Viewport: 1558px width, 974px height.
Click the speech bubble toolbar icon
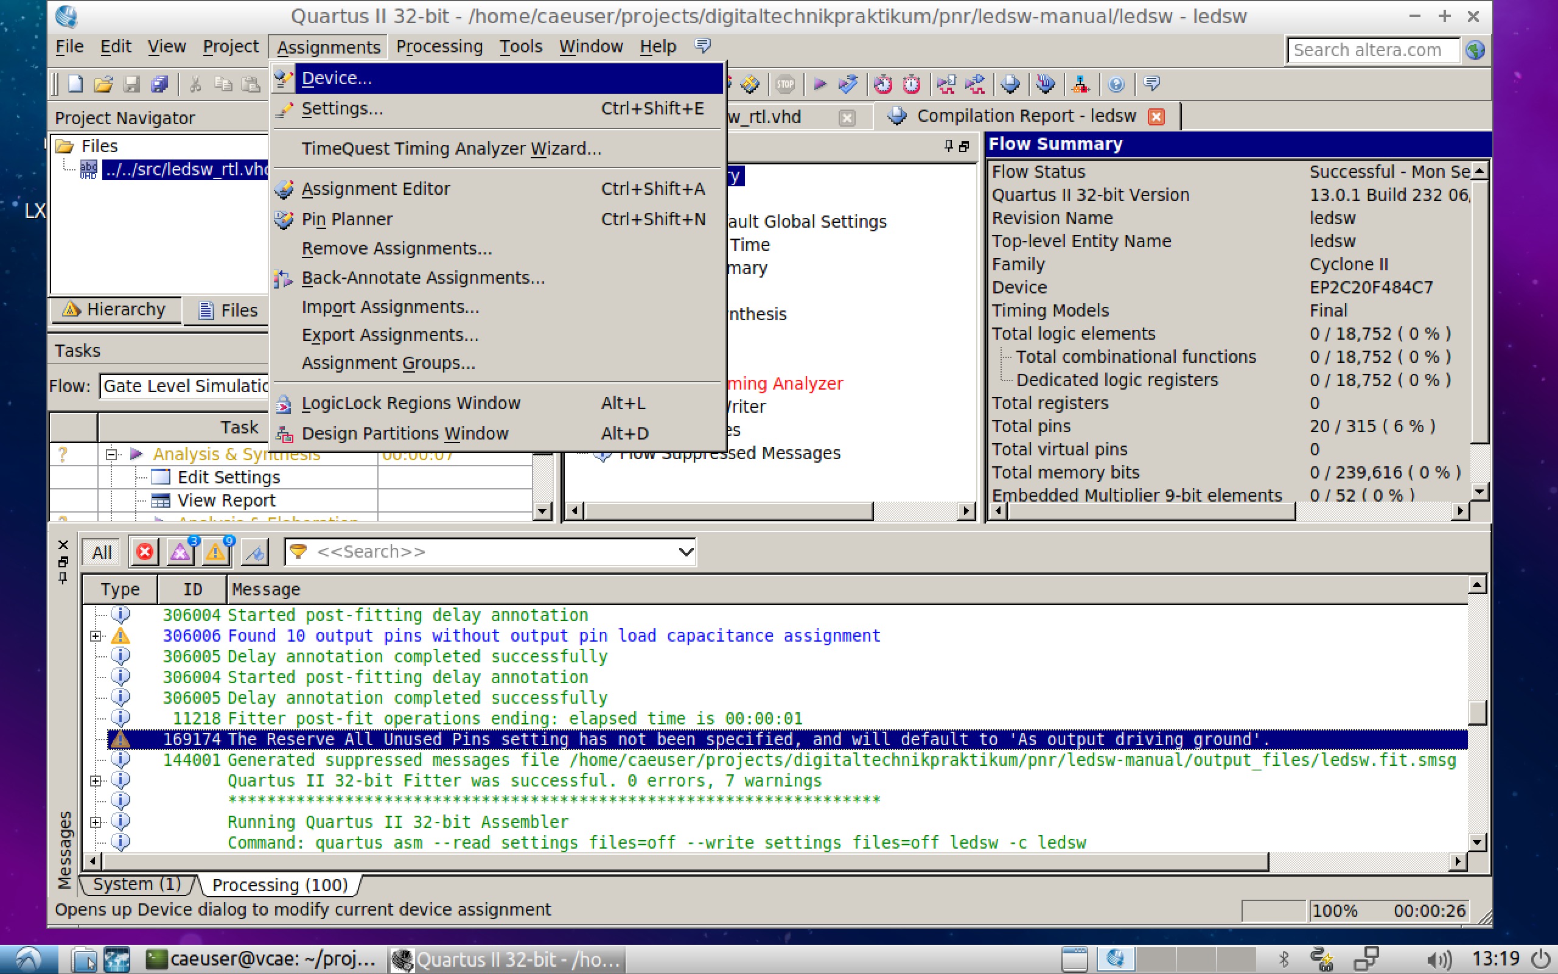pos(1151,84)
